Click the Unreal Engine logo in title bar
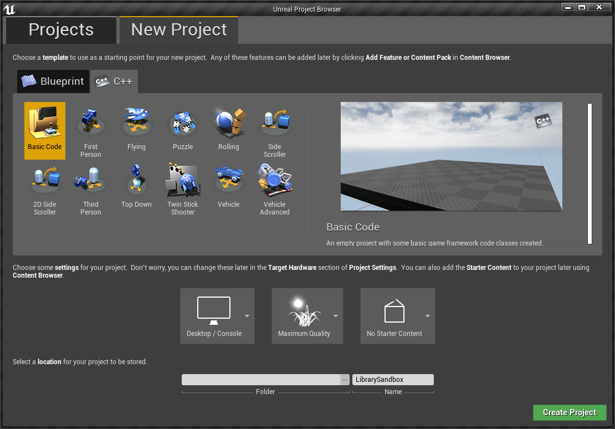 click(x=9, y=9)
